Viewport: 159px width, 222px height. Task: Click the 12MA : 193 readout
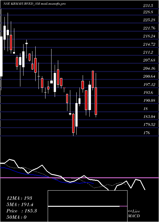tap(19, 198)
